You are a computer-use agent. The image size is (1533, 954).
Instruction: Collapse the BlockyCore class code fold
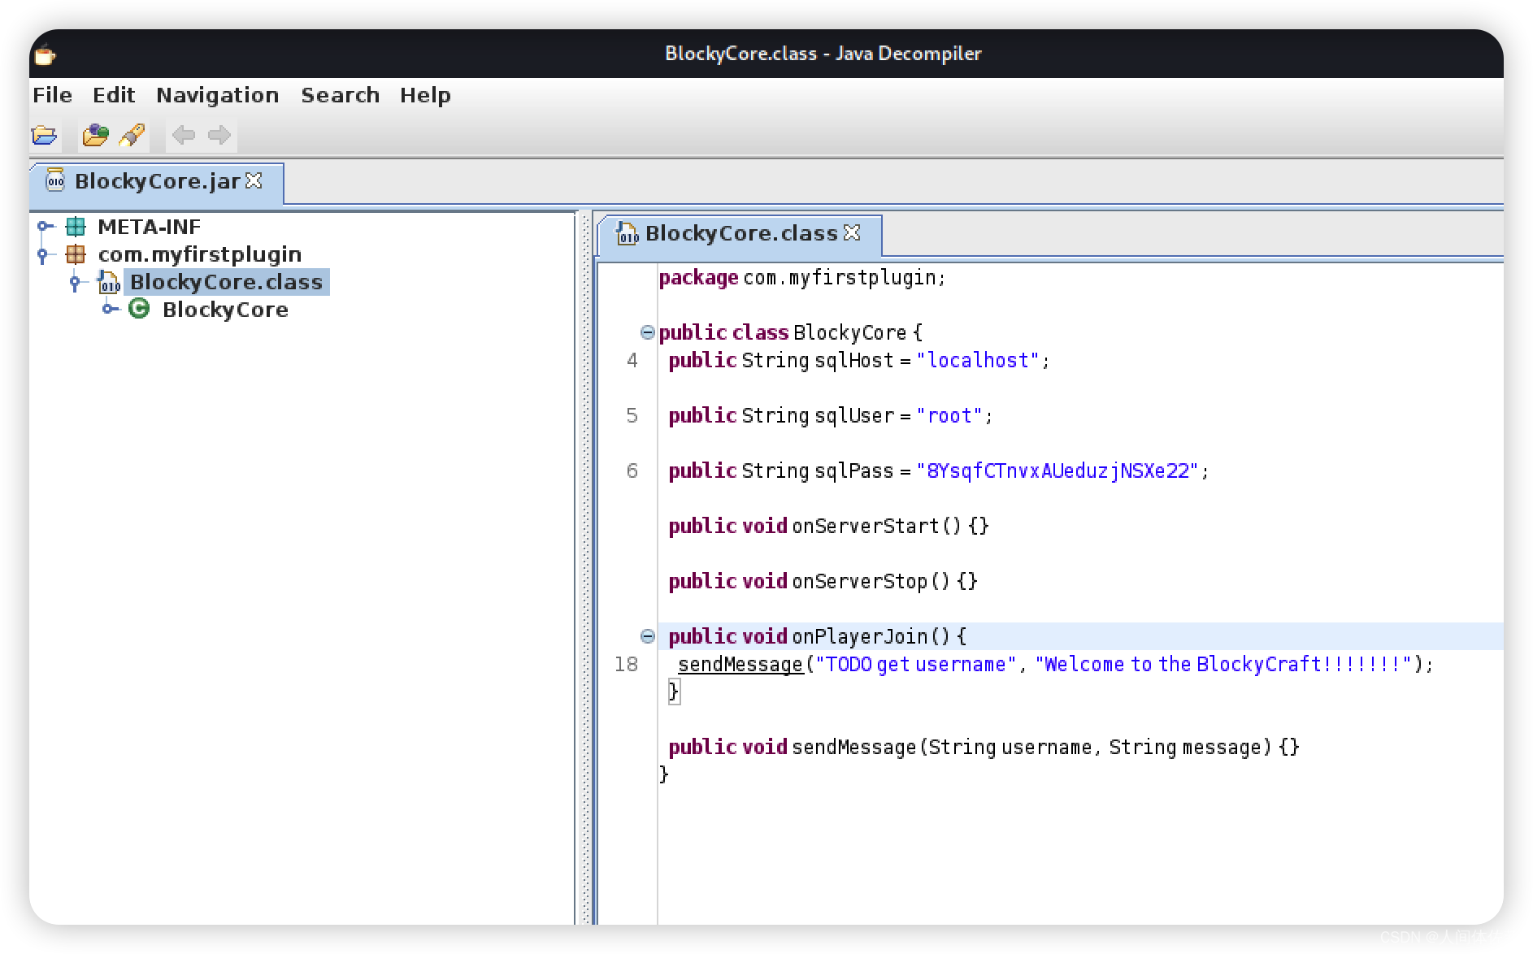point(647,332)
